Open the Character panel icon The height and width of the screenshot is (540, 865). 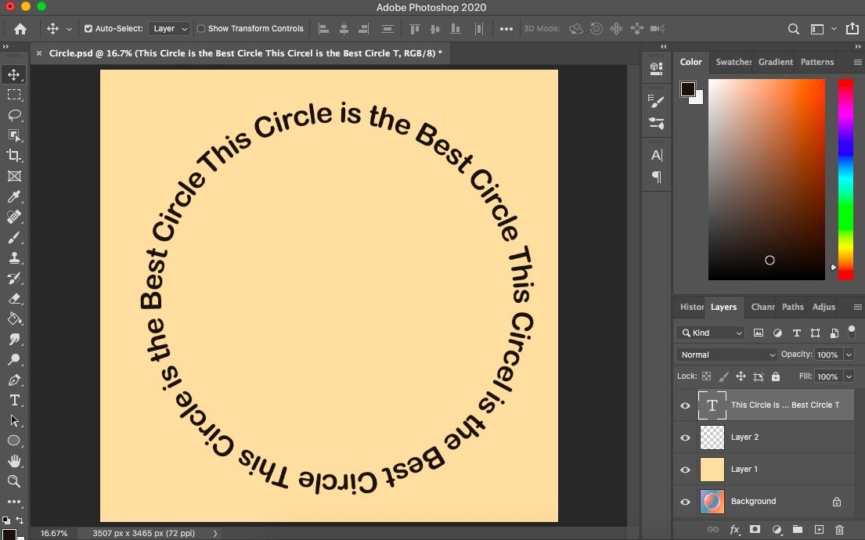click(x=657, y=156)
